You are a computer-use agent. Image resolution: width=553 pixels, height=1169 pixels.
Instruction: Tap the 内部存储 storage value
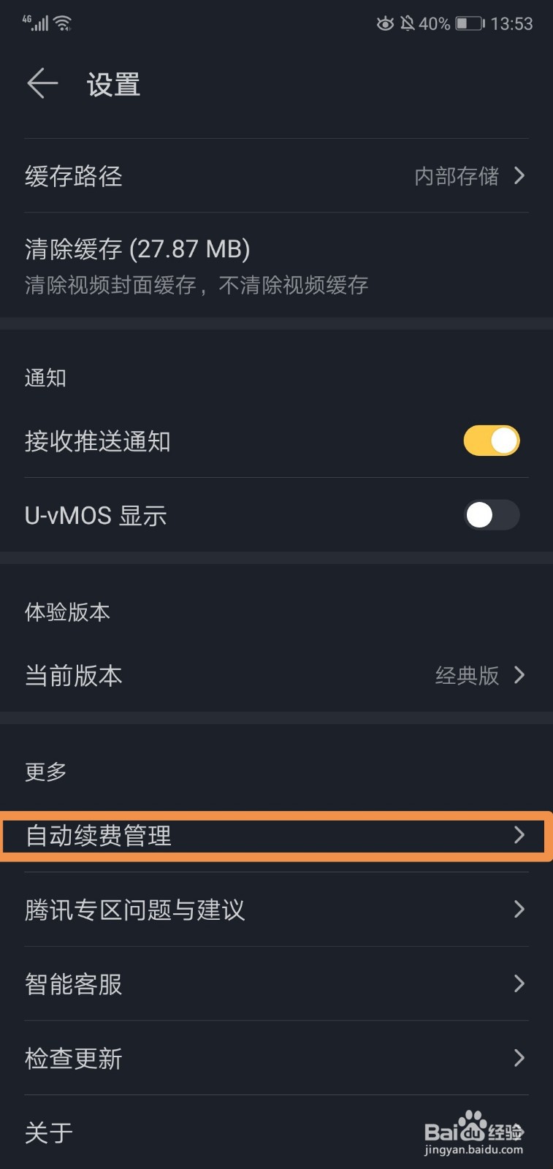click(x=457, y=176)
